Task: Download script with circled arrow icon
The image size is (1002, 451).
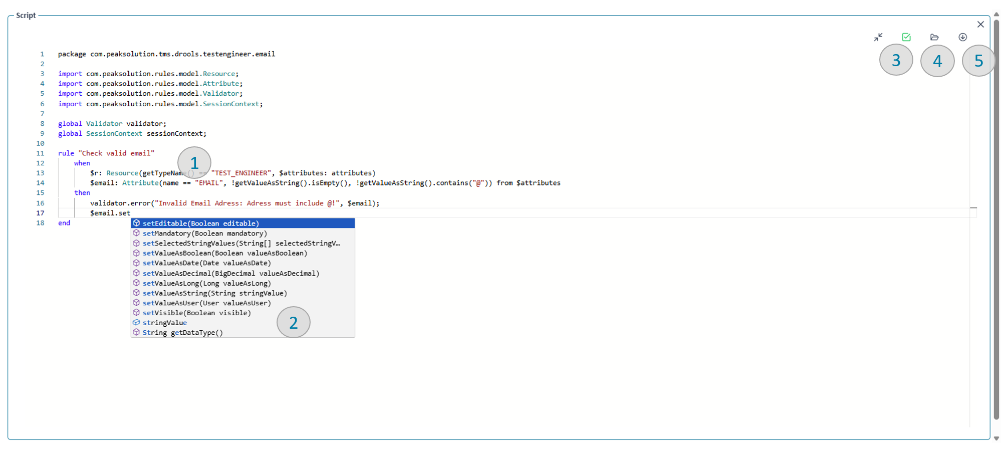Action: point(962,37)
